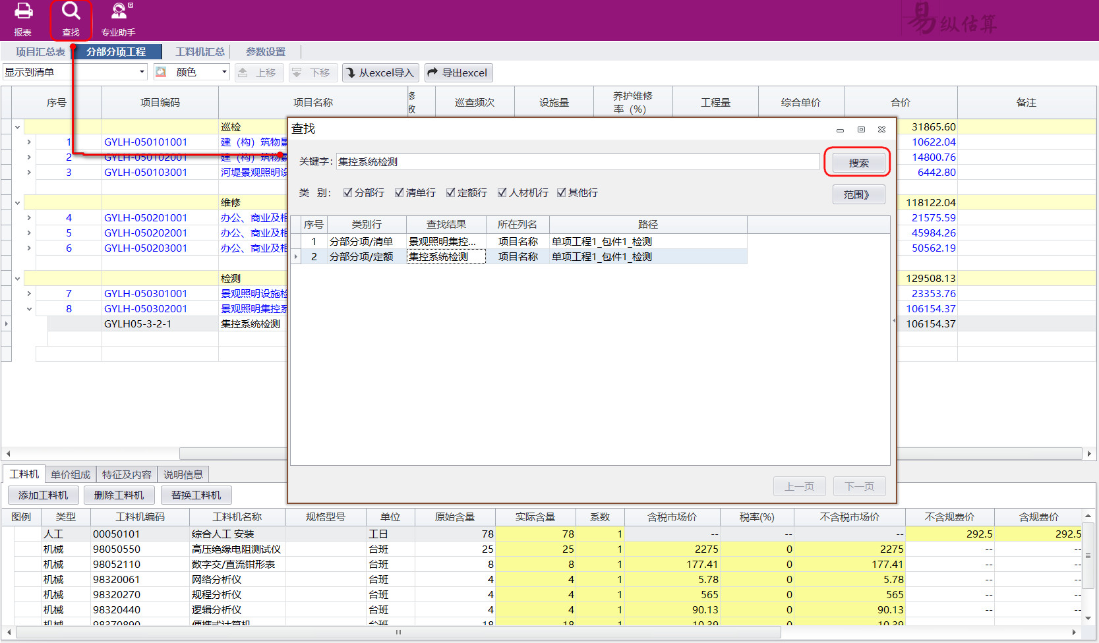The height and width of the screenshot is (643, 1099).
Task: Expand row GYLH-050301001
Action: point(29,294)
